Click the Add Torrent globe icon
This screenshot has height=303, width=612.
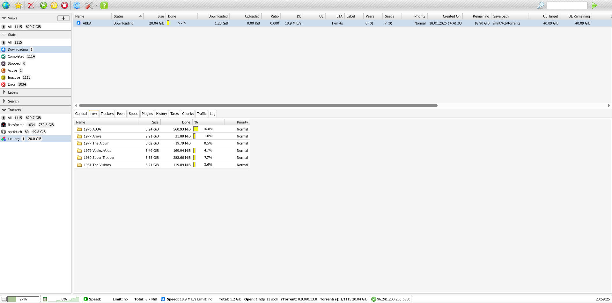pyautogui.click(x=6, y=5)
